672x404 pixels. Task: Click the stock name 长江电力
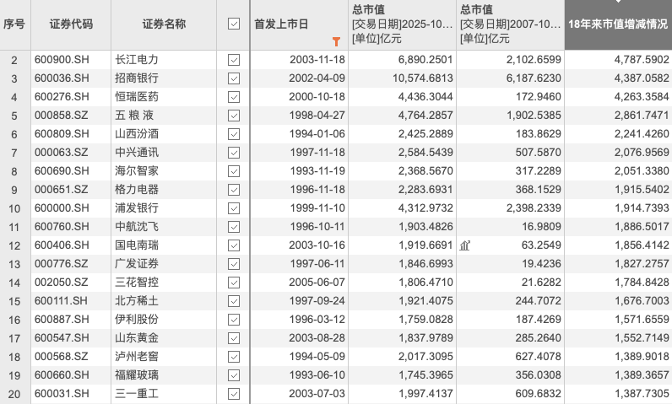click(137, 60)
